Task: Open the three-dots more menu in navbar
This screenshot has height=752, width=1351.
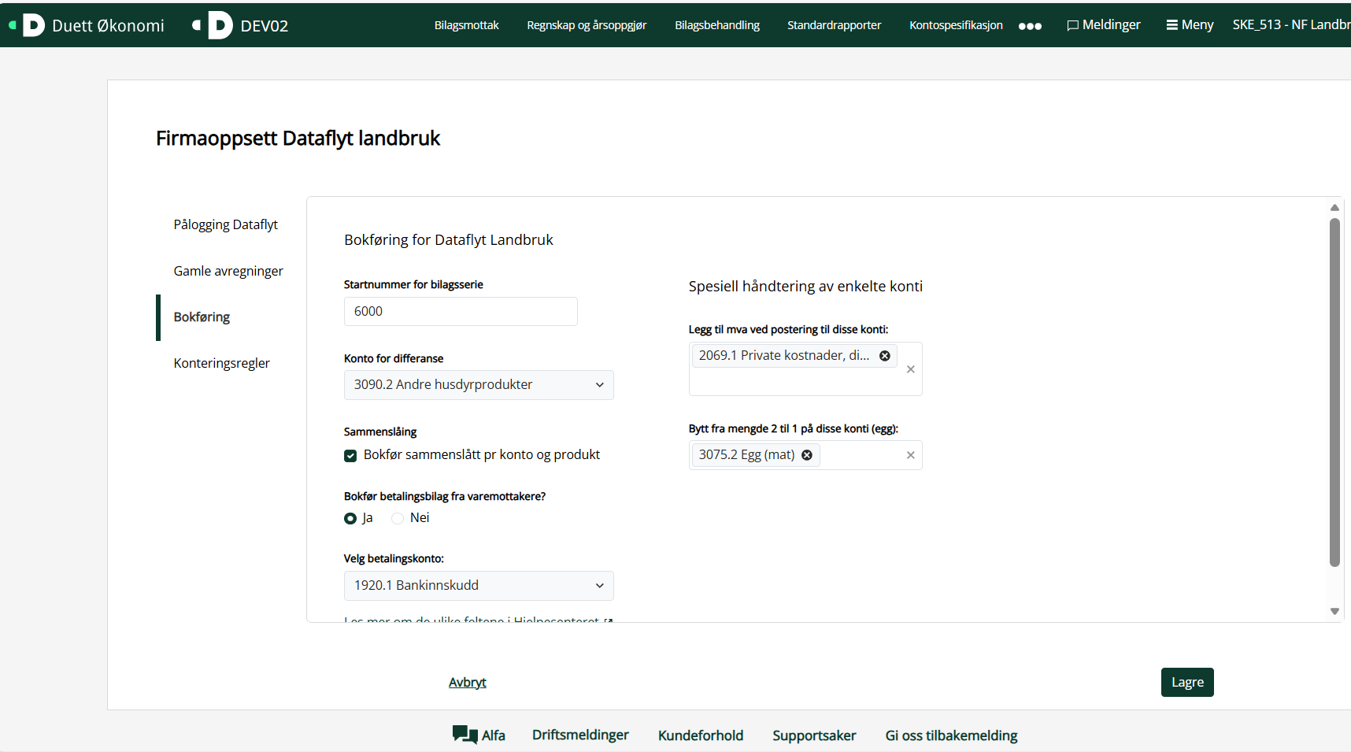Action: [x=1030, y=26]
